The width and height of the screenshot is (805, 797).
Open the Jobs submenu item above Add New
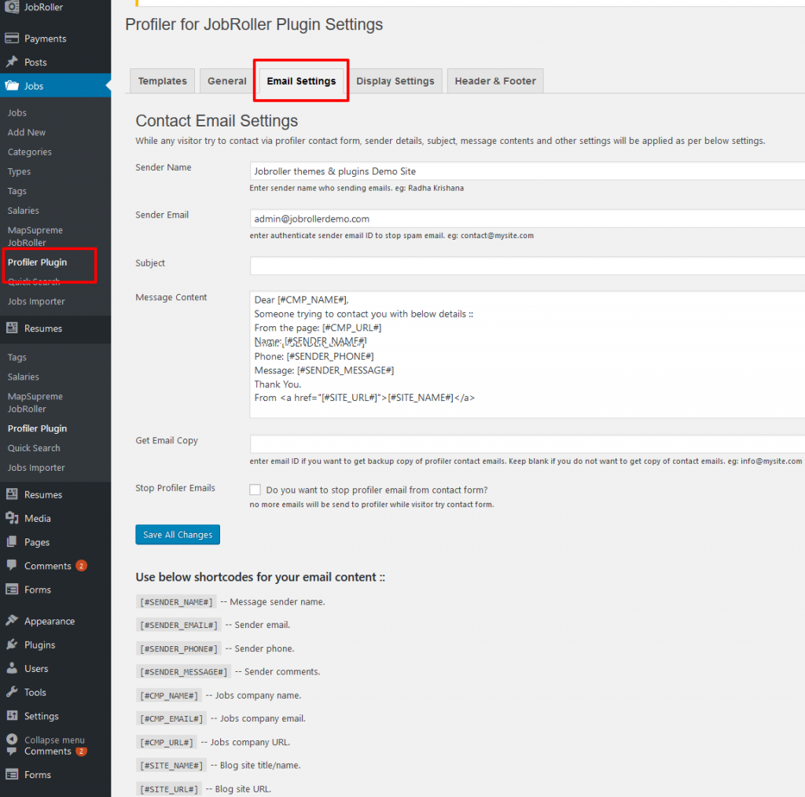coord(17,113)
